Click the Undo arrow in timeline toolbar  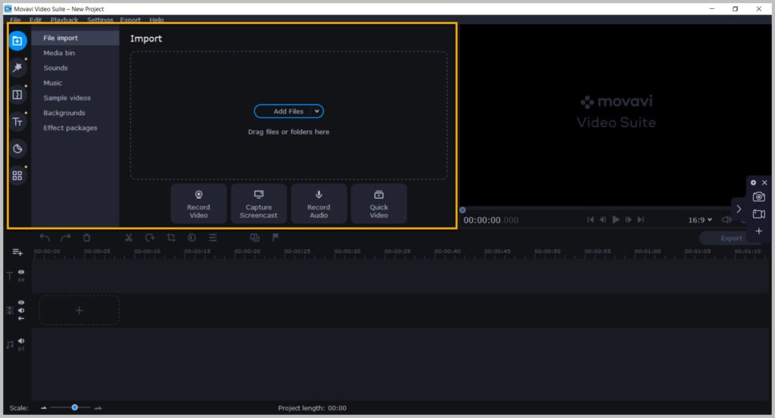(x=45, y=238)
